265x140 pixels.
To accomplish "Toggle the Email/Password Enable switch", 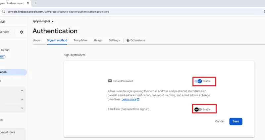I will coord(198,81).
